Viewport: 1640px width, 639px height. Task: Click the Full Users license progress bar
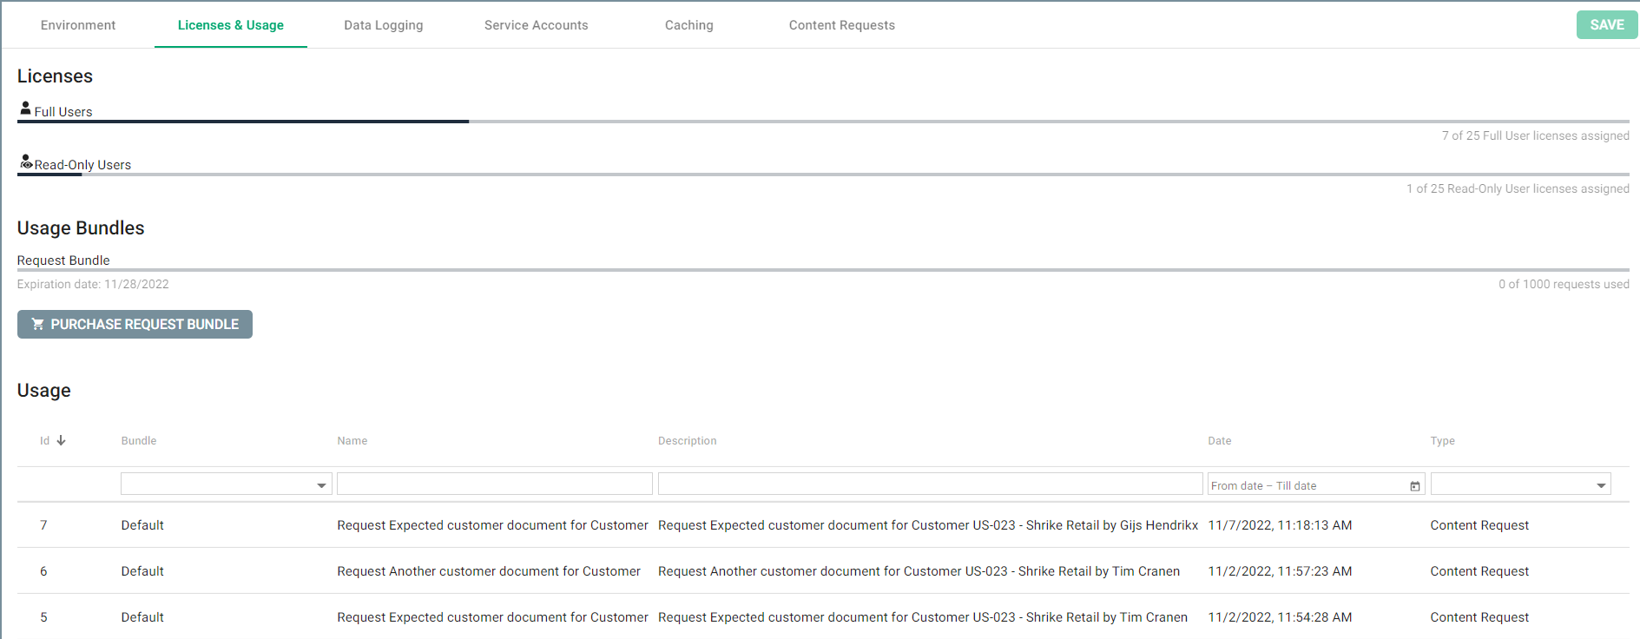coord(823,122)
